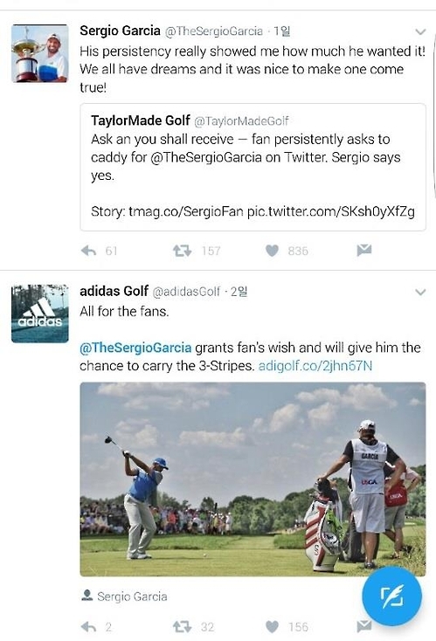View the golf swing photo

click(x=253, y=479)
